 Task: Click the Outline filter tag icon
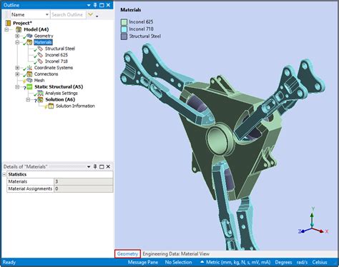point(90,15)
